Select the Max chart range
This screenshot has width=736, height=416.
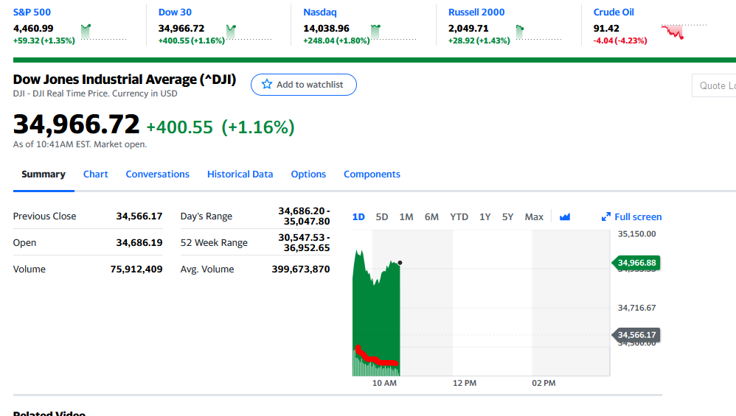click(x=534, y=217)
